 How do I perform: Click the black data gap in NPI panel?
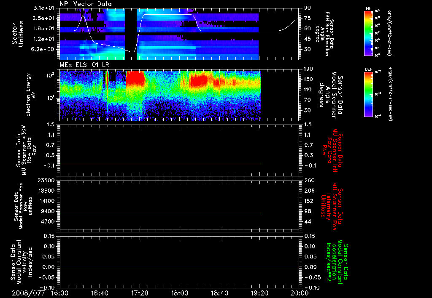131,34
